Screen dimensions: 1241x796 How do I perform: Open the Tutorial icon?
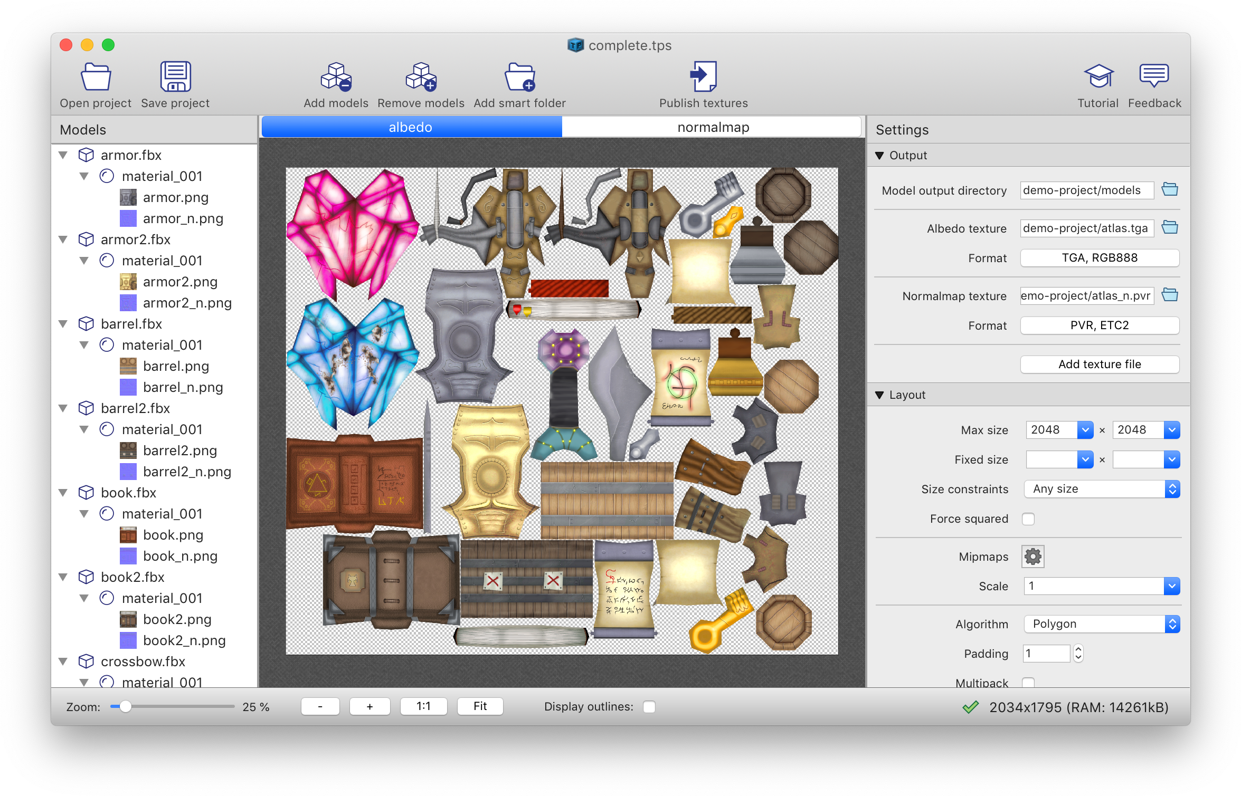pos(1098,78)
